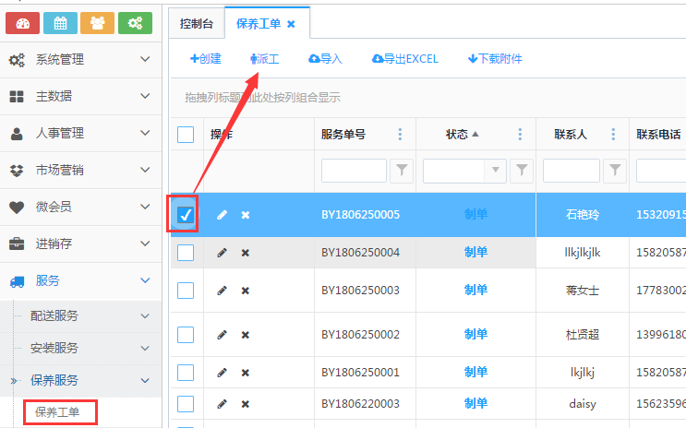Check the checkbox for row BY1806250003
Image resolution: width=686 pixels, height=428 pixels.
(x=186, y=291)
